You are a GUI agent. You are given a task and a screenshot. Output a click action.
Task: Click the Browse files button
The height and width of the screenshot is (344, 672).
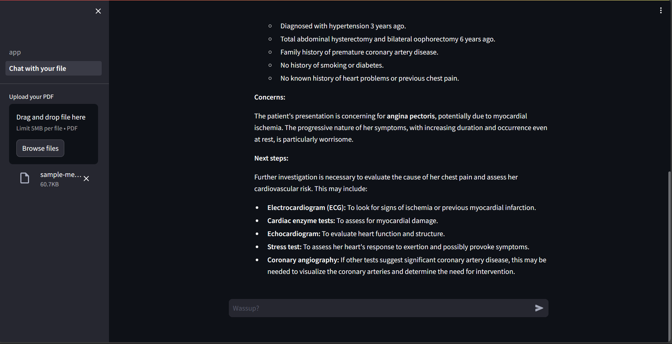[x=40, y=148]
